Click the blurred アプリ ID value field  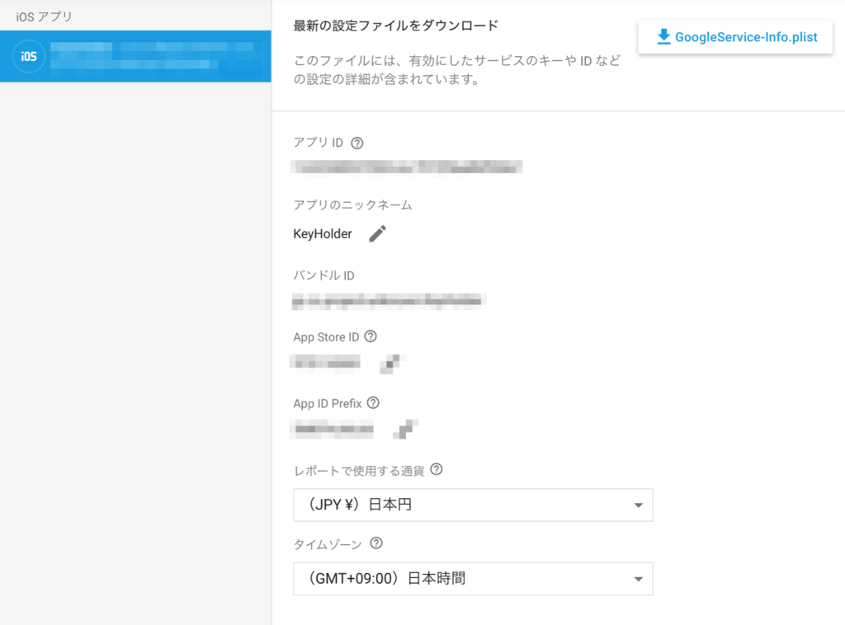point(407,167)
